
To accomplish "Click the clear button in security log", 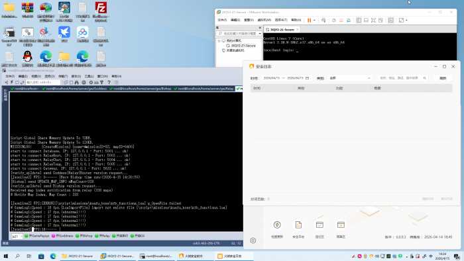I will tap(443, 78).
